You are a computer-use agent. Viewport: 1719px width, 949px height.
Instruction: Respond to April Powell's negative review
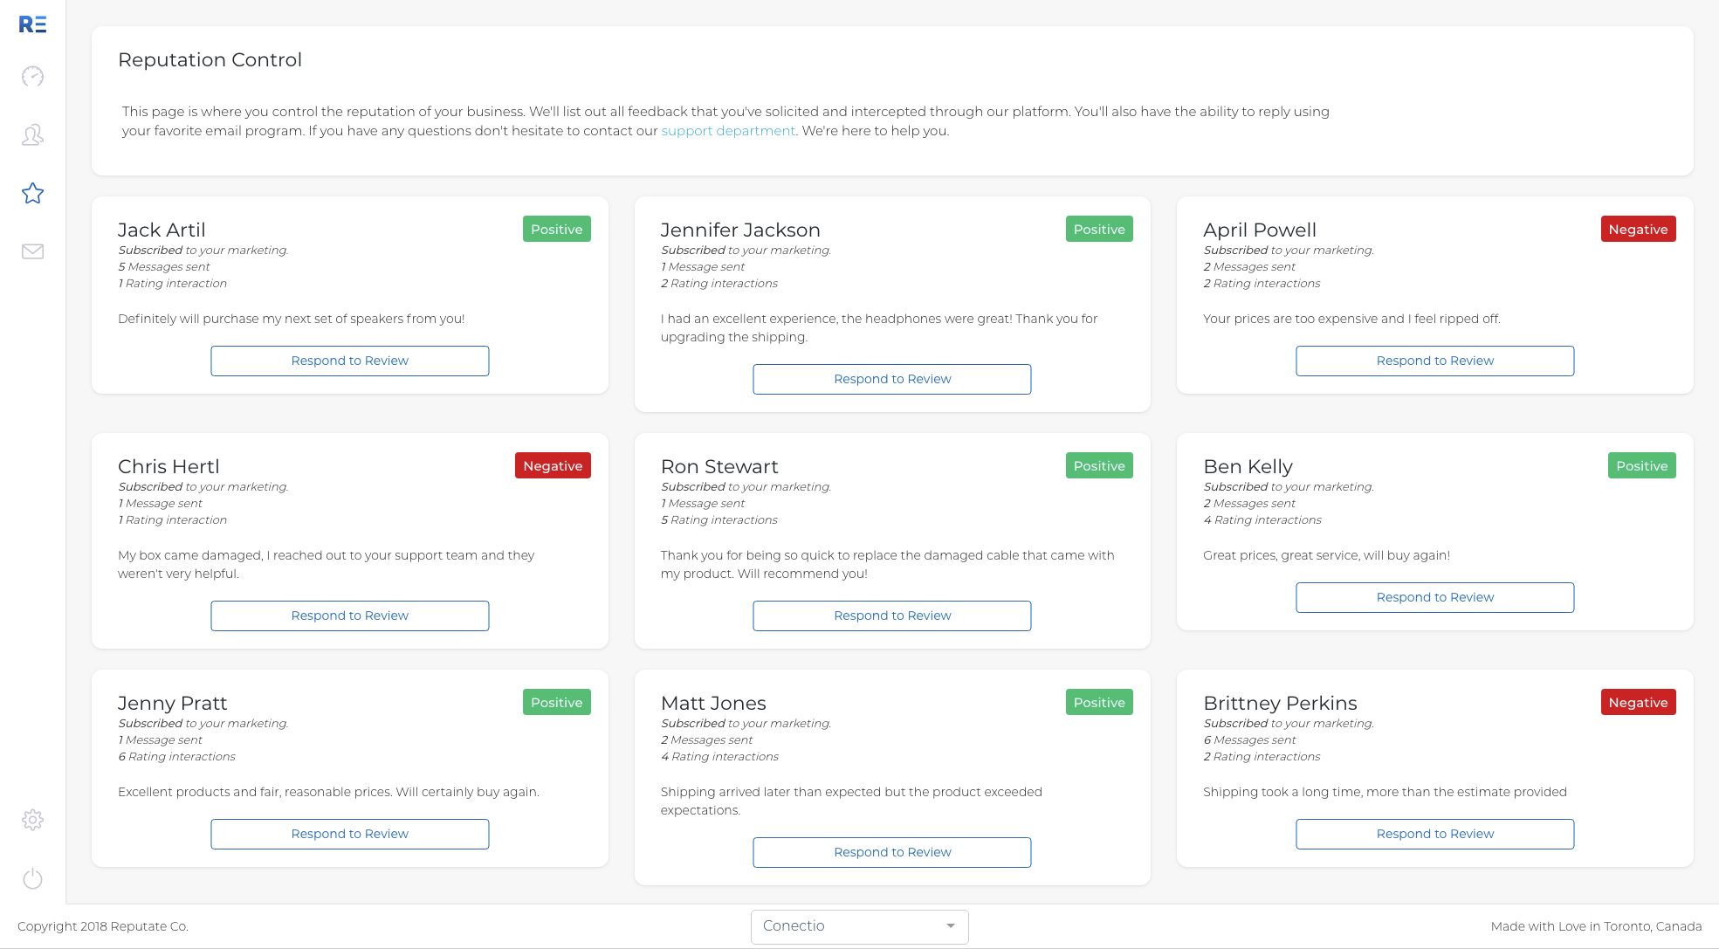(x=1434, y=361)
